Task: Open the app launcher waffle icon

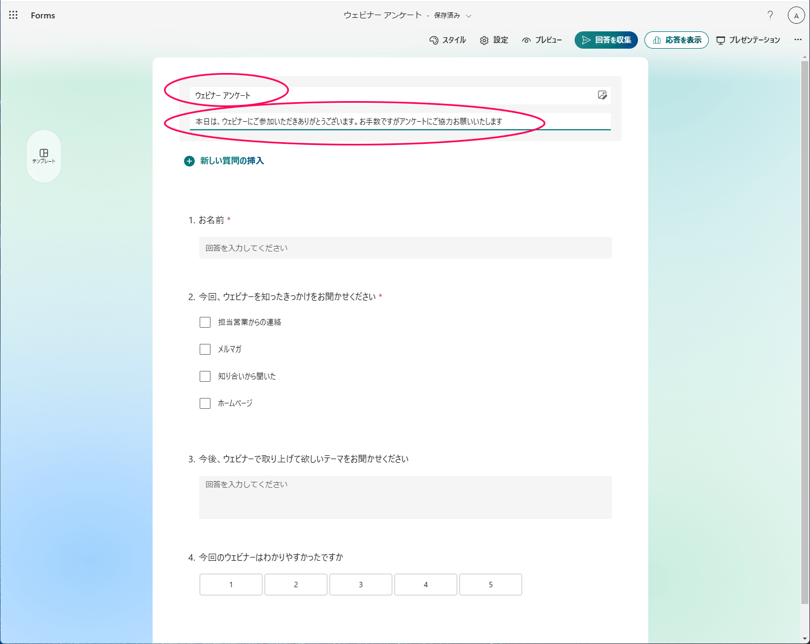Action: (x=13, y=15)
